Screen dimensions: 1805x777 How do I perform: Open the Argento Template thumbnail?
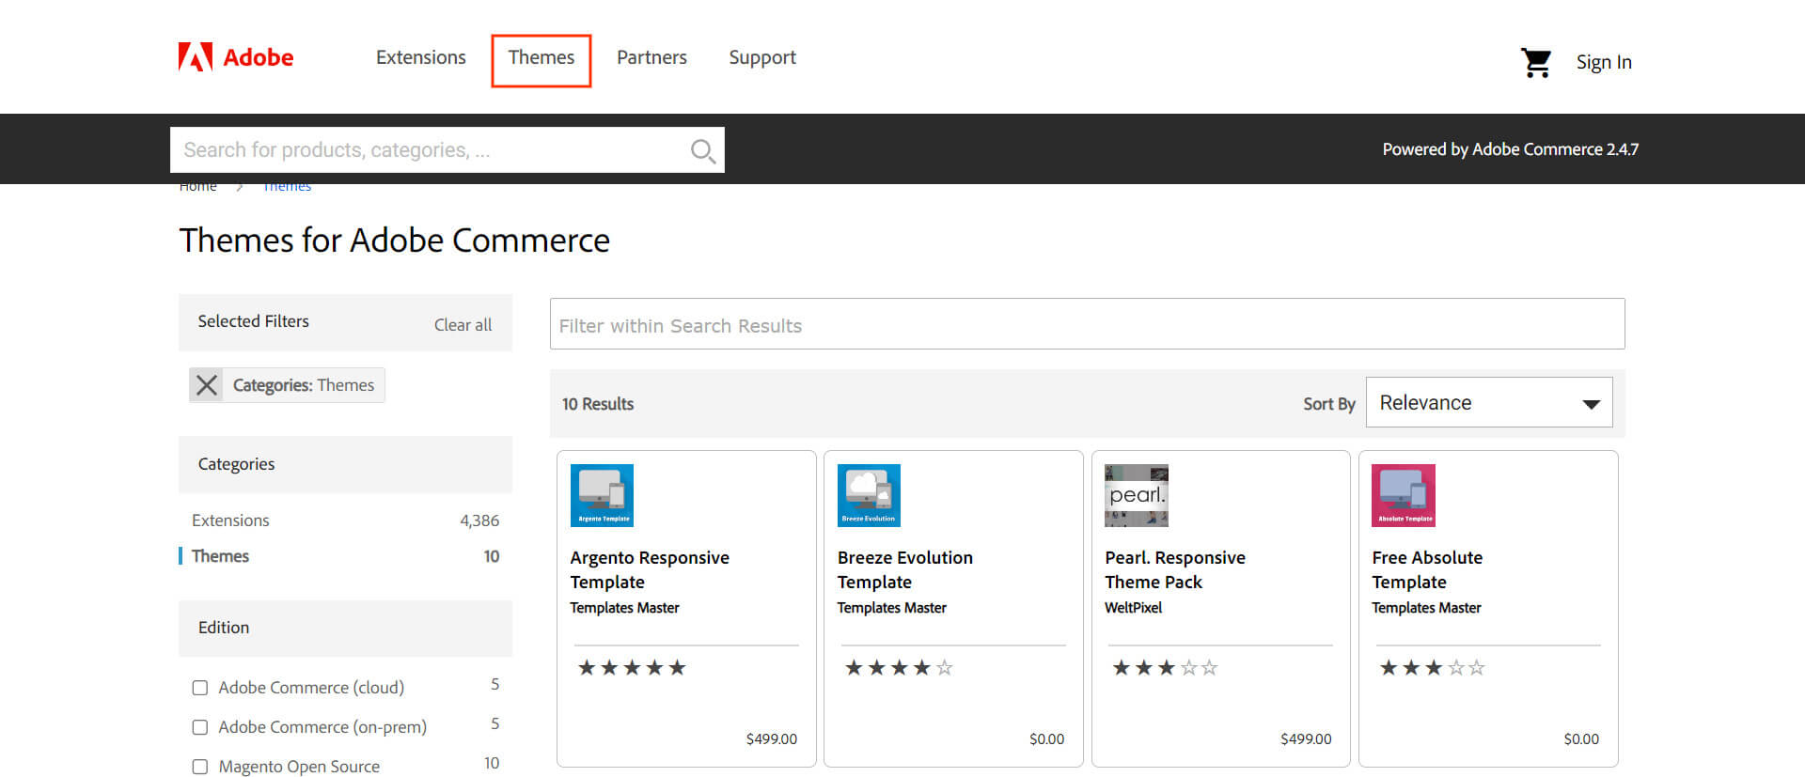[602, 495]
